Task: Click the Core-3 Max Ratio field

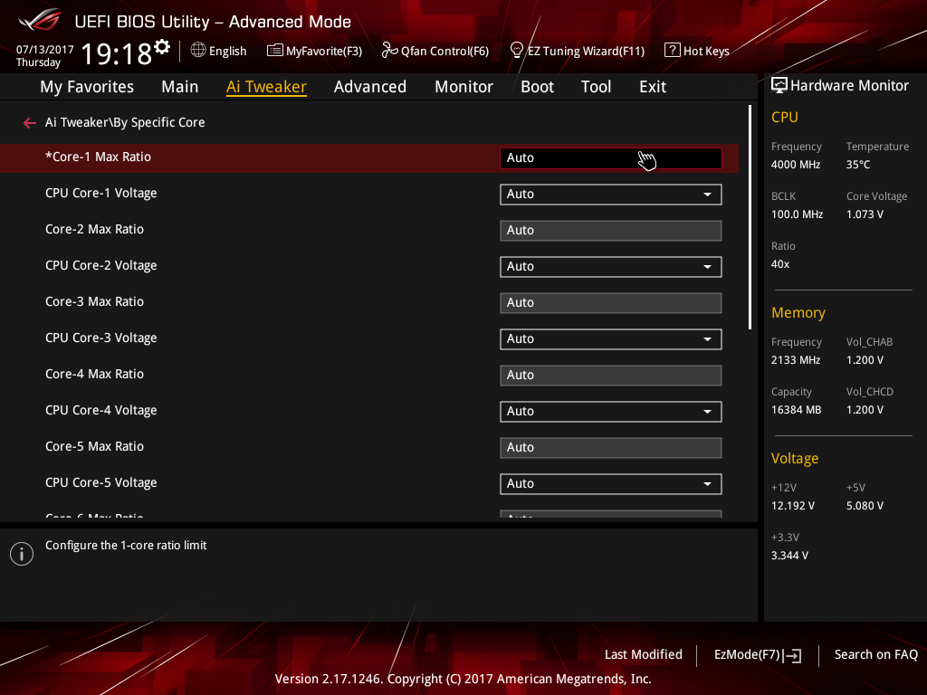Action: click(x=611, y=303)
